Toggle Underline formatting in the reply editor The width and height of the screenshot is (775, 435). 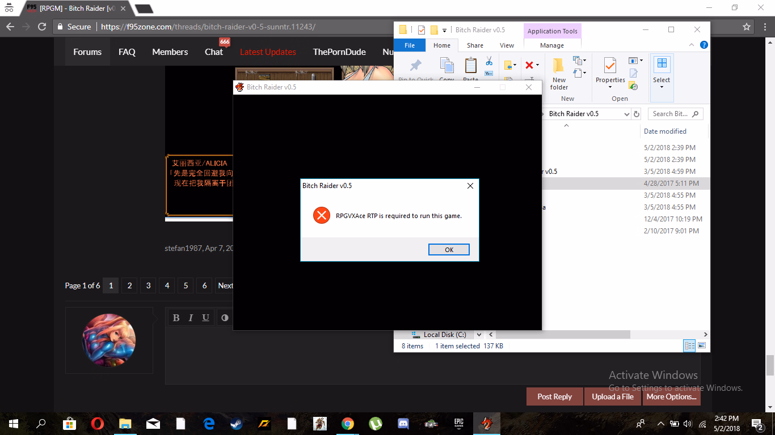205,318
